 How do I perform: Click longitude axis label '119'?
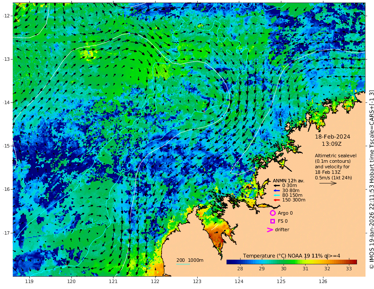tap(29, 281)
